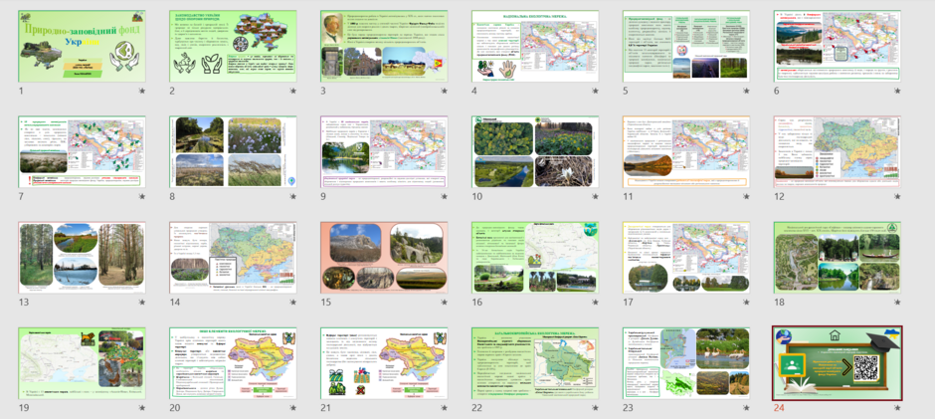Select slide 22 thumbnail with green basin map
This screenshot has width=935, height=419.
535,363
